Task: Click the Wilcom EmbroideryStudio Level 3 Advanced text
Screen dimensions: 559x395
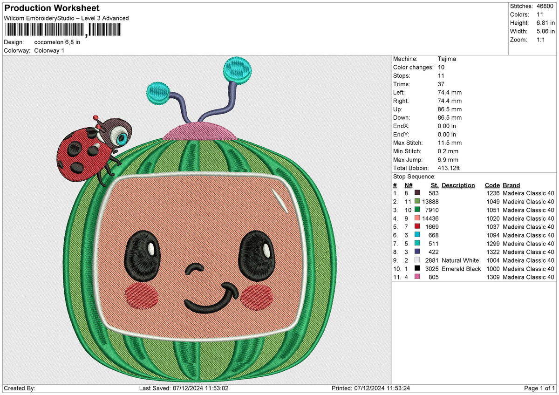Action: click(66, 18)
